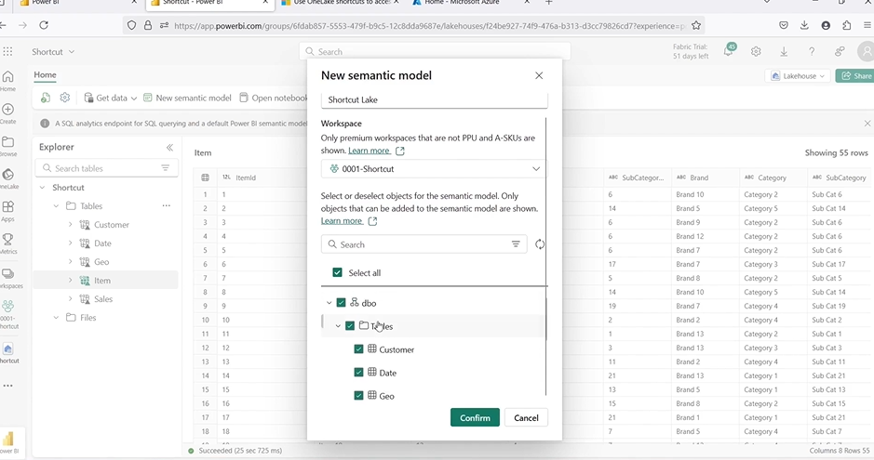Open Metrics in left navigation
874x460 pixels.
7,243
